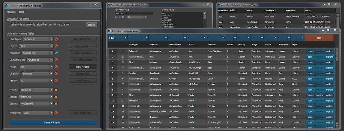
Task: Click the red status icon beside Direction
Action: tap(56, 74)
